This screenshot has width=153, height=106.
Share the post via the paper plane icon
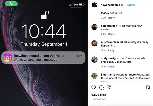coord(109,87)
